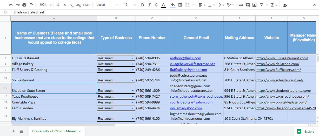This screenshot has width=319, height=136.
Task: Insert a comment
Action: pyautogui.click(x=248, y=5)
